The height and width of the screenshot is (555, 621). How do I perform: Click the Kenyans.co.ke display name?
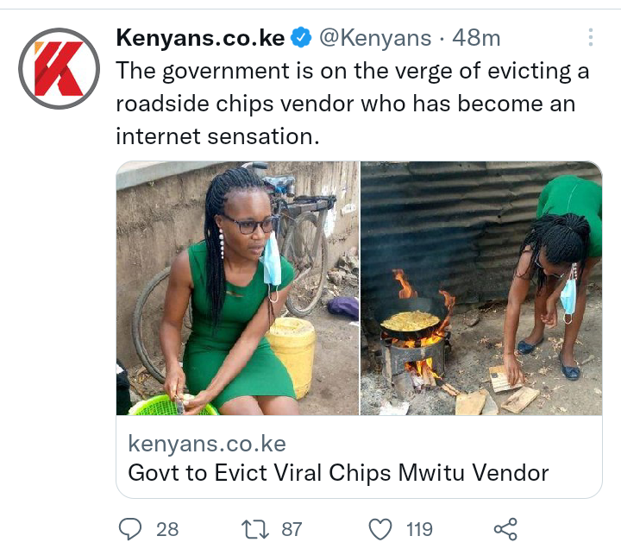[200, 38]
